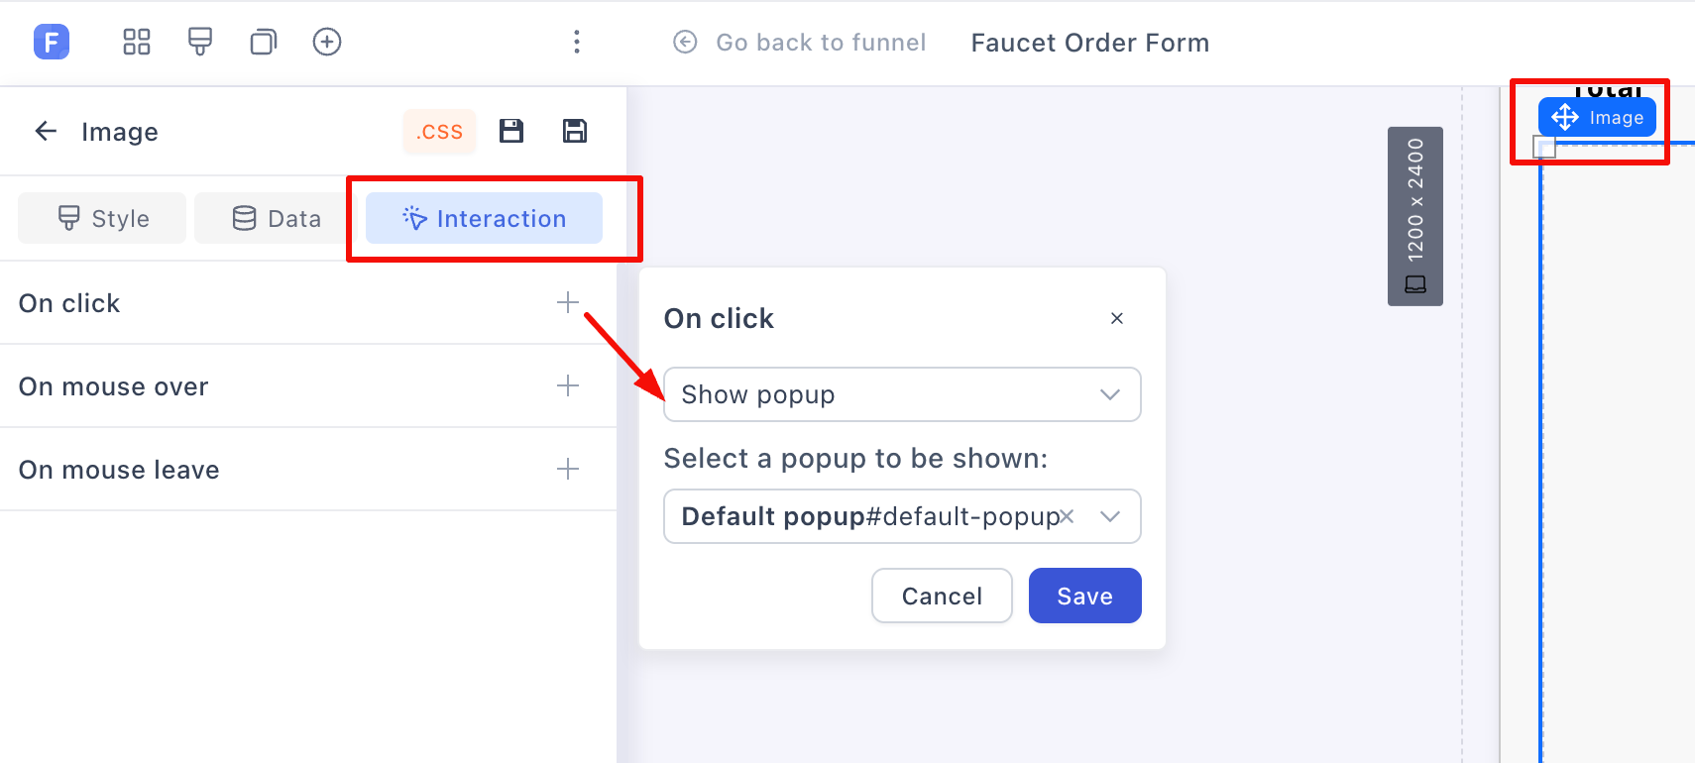This screenshot has height=763, width=1695.
Task: Switch to the Data tab
Action: click(x=276, y=218)
